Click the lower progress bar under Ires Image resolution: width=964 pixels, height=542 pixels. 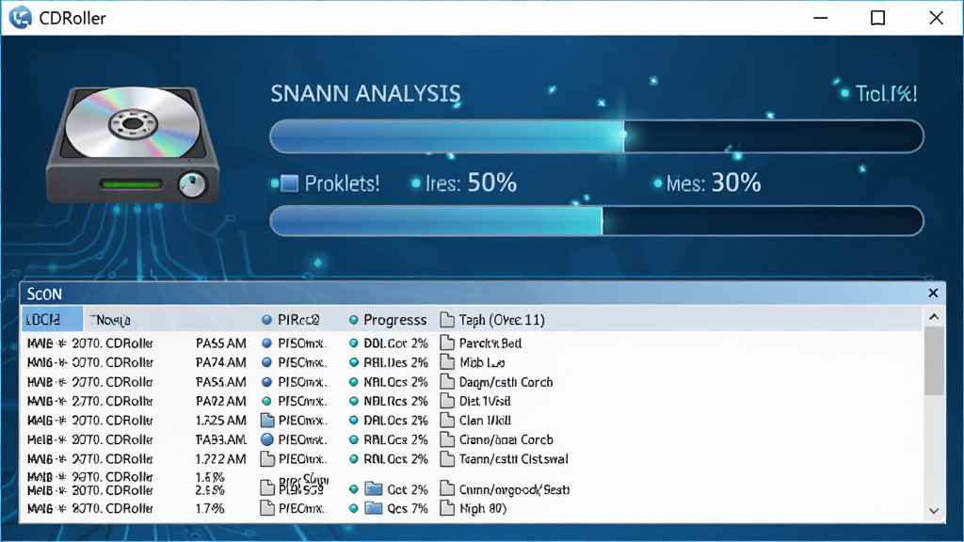pos(597,220)
